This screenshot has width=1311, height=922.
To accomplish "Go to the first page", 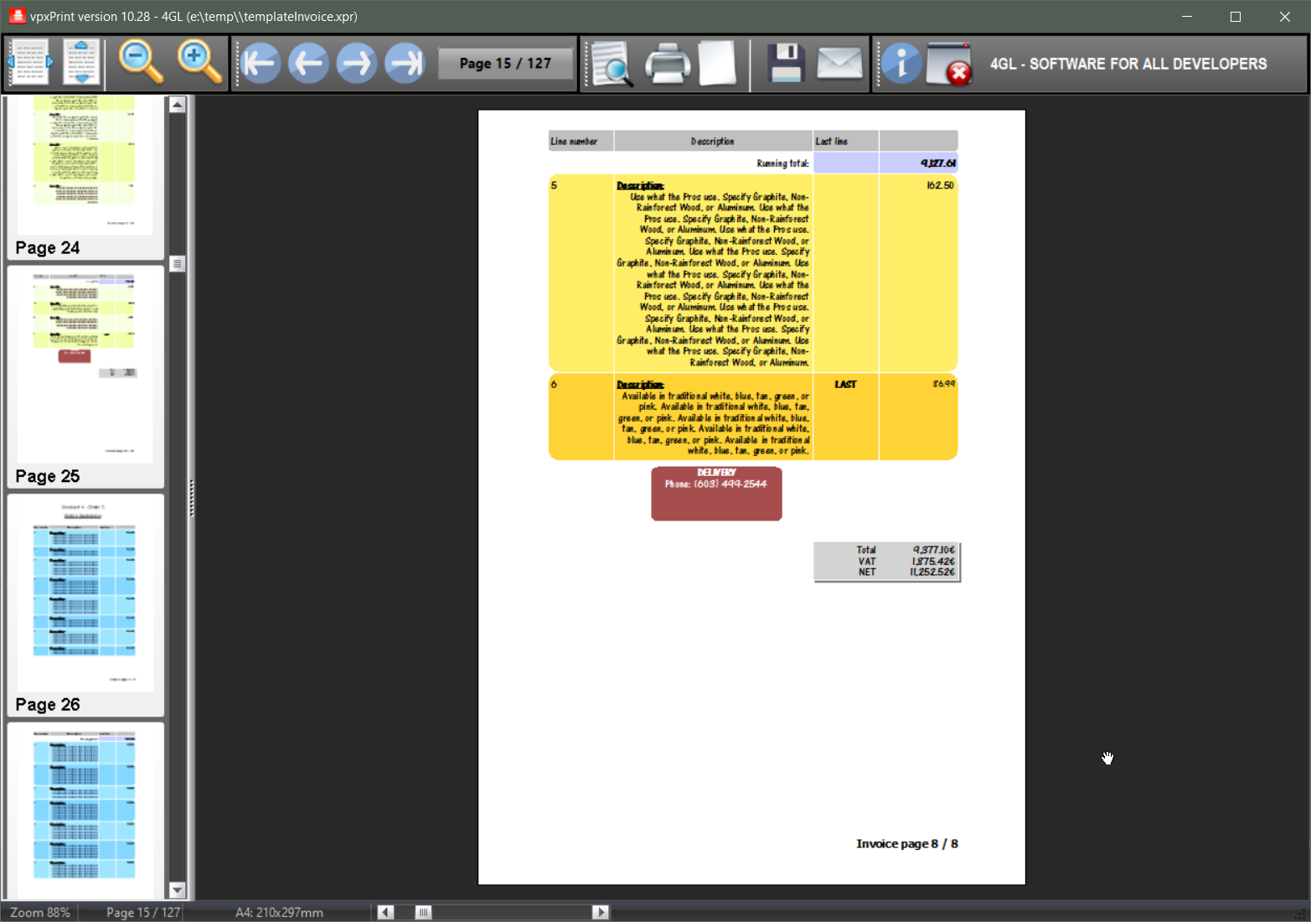I will click(261, 63).
